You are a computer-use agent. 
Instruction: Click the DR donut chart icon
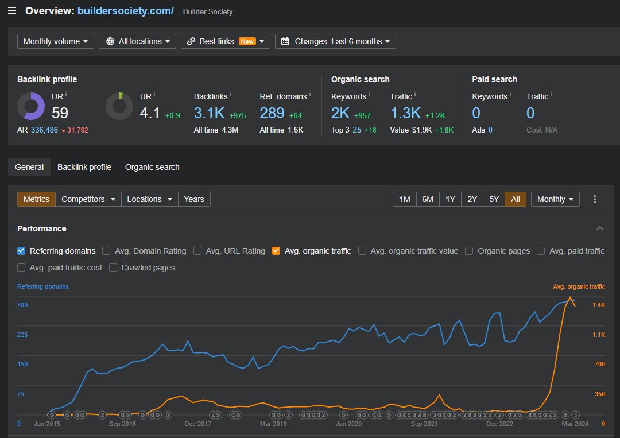(31, 106)
